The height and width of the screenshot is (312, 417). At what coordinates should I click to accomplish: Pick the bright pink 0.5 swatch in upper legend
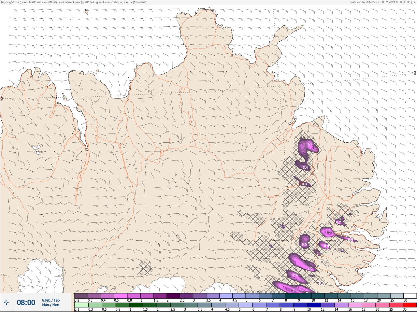coord(121,296)
